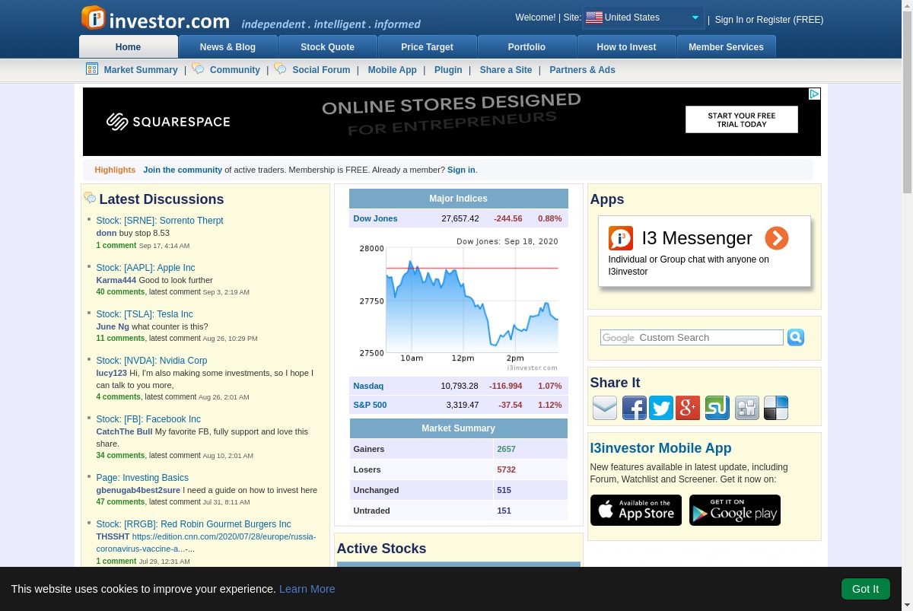Image resolution: width=913 pixels, height=611 pixels.
Task: Share the page on Twitter
Action: click(x=661, y=408)
